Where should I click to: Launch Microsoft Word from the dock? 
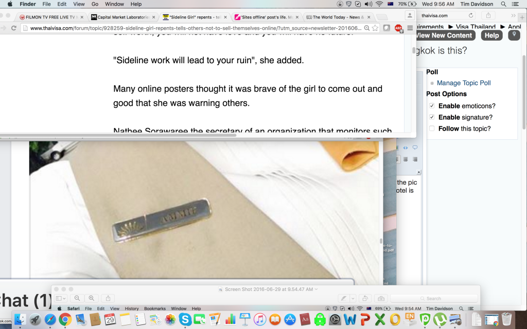pos(350,319)
